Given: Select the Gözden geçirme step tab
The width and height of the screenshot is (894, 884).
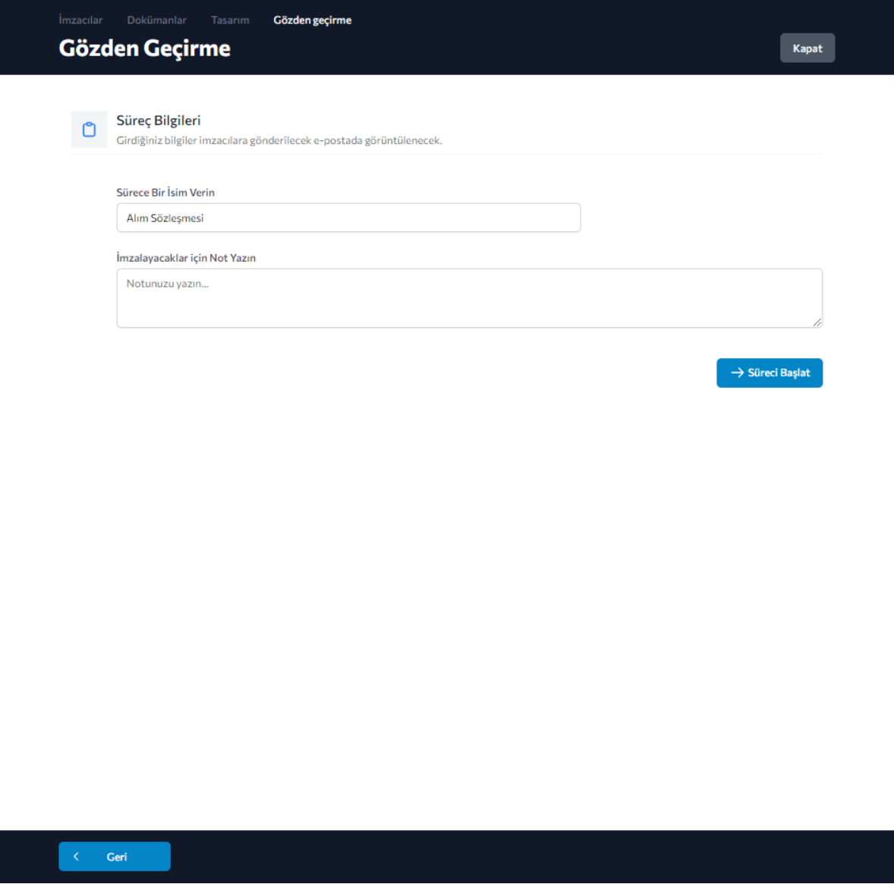Looking at the screenshot, I should (x=312, y=20).
